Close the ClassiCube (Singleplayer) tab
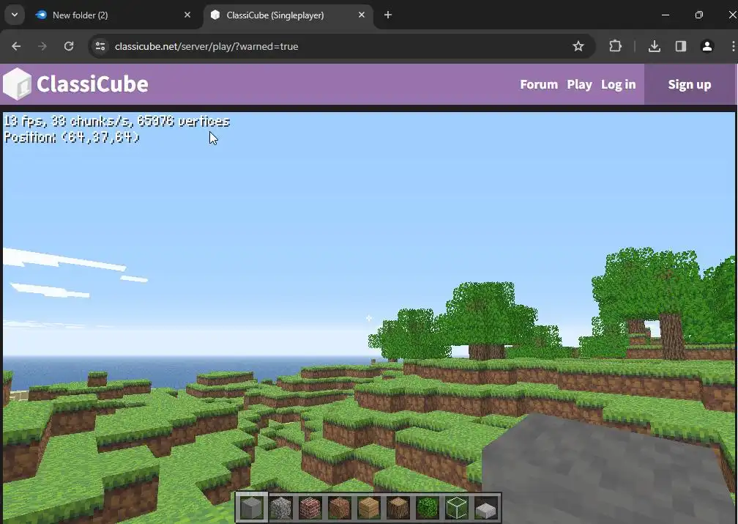Screen dimensions: 738x524 pos(362,15)
